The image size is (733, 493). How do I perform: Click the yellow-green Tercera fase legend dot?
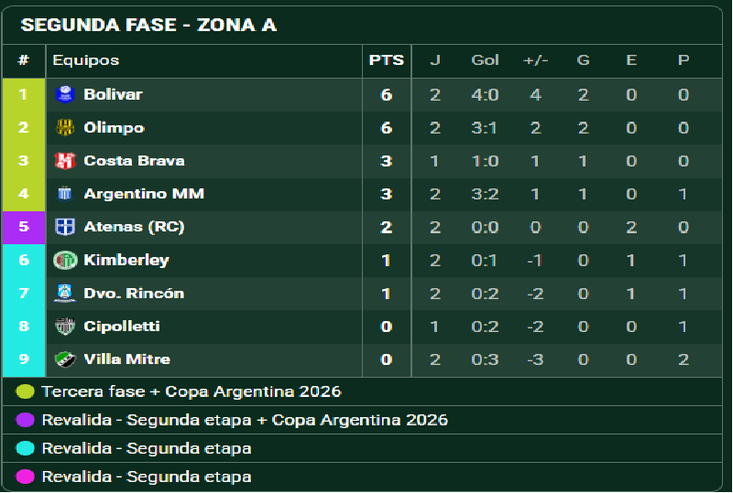click(26, 391)
